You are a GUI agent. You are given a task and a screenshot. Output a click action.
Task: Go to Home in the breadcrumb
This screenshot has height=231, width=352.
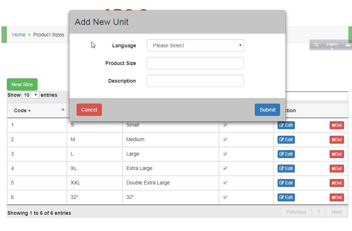click(19, 35)
